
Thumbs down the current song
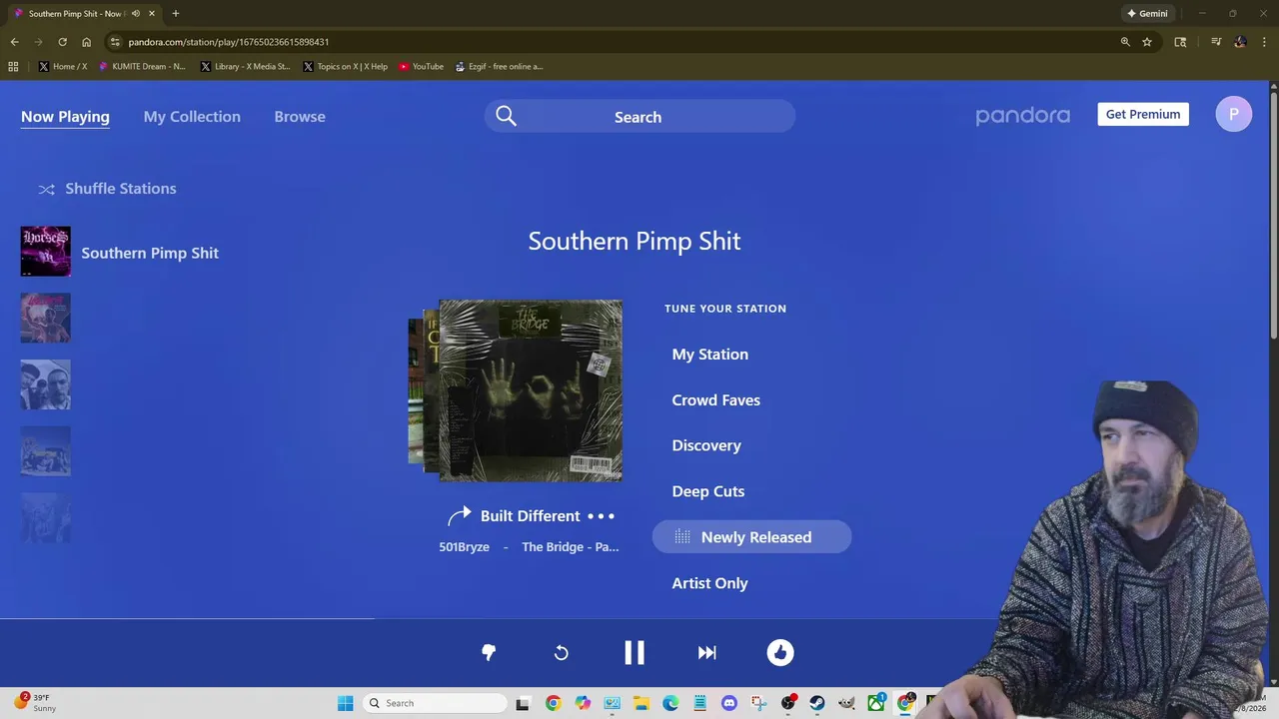(x=489, y=652)
